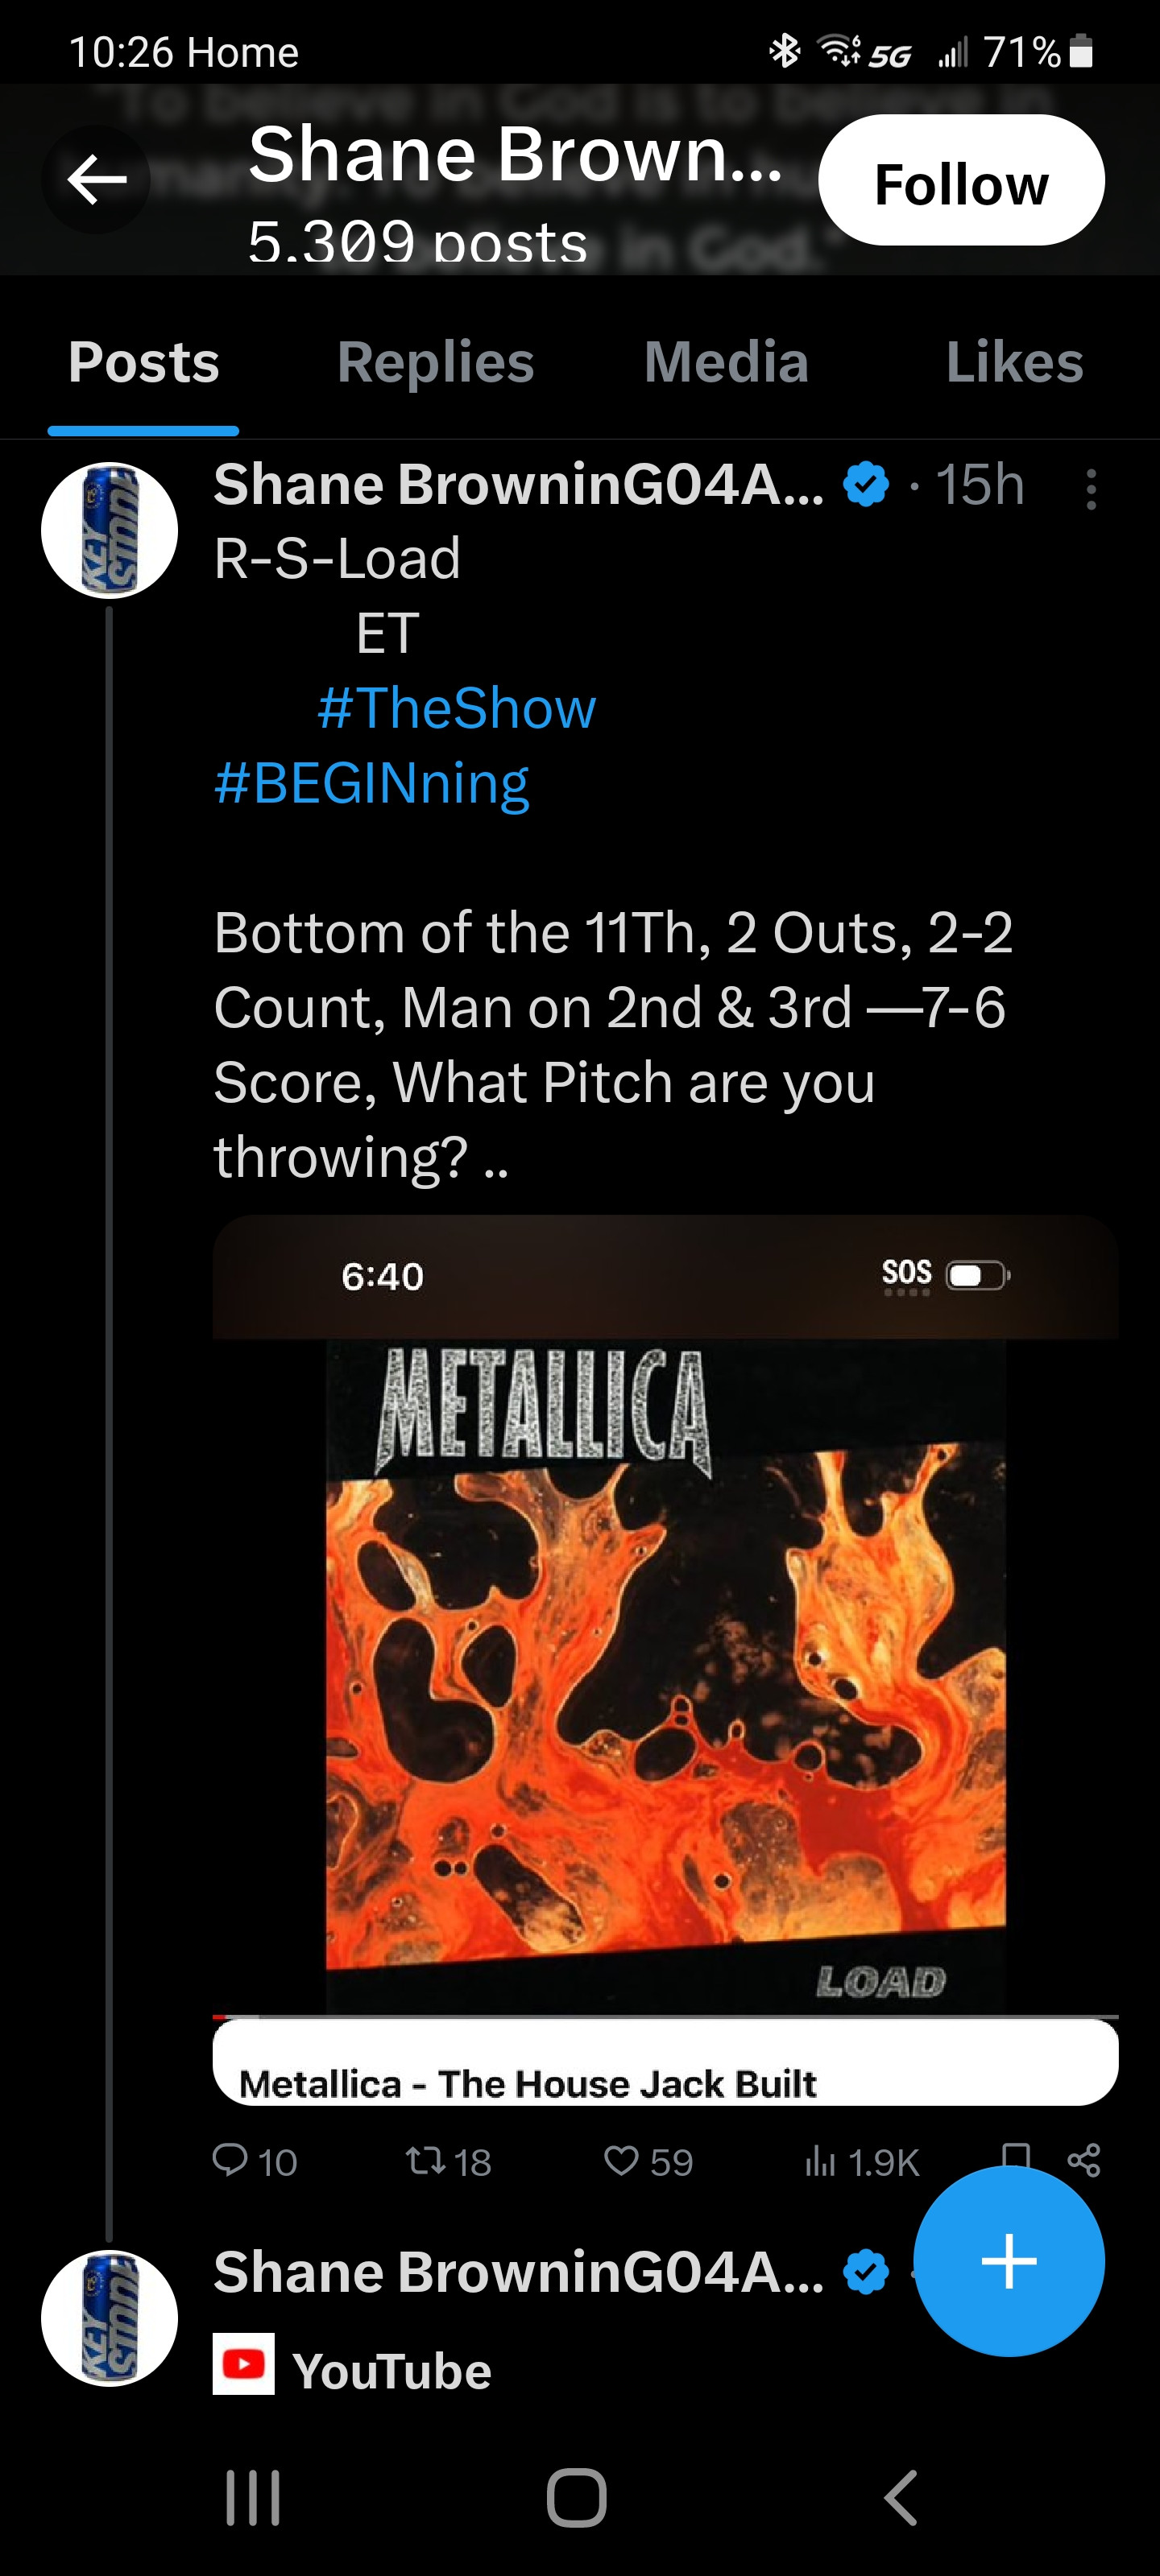Open the Metallica Load album image
The height and width of the screenshot is (2576, 1160).
point(665,1660)
